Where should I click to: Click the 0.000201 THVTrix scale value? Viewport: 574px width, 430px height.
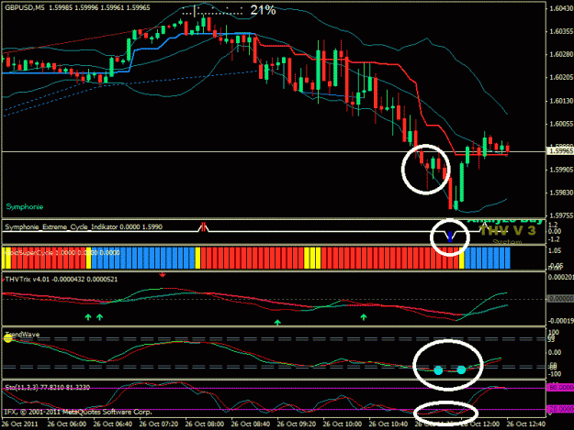(x=561, y=277)
